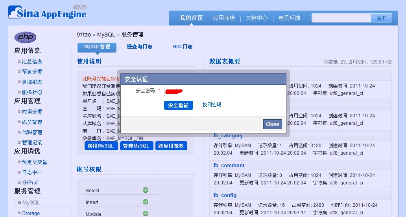
Task: Open 代码管理 in the sidebar
Action: (x=32, y=132)
